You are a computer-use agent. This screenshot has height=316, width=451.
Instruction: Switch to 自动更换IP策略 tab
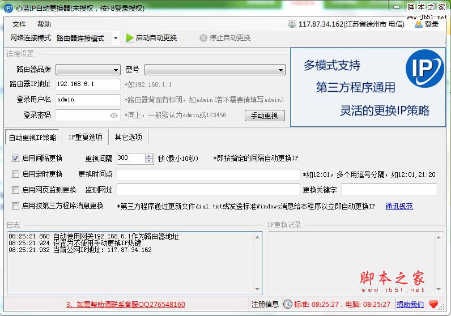pyautogui.click(x=32, y=138)
